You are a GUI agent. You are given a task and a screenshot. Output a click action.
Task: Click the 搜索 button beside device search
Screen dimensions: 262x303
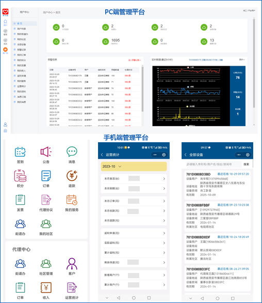click(x=246, y=164)
